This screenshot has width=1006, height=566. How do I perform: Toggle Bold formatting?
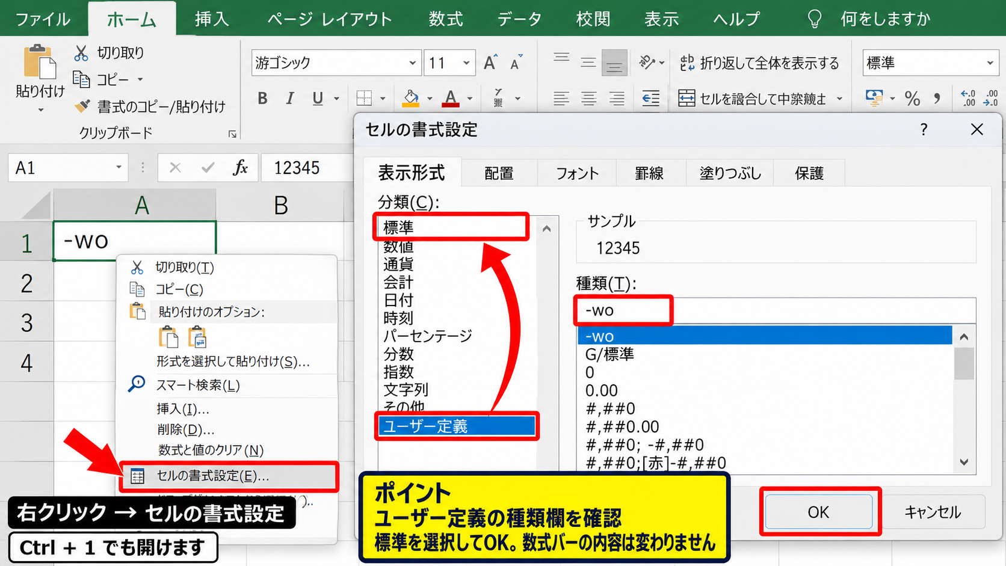pos(262,98)
